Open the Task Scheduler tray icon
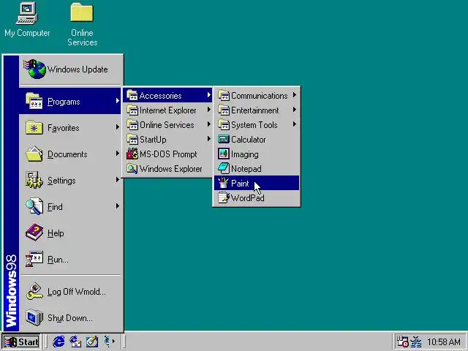Image resolution: width=468 pixels, height=351 pixels. pyautogui.click(x=402, y=341)
